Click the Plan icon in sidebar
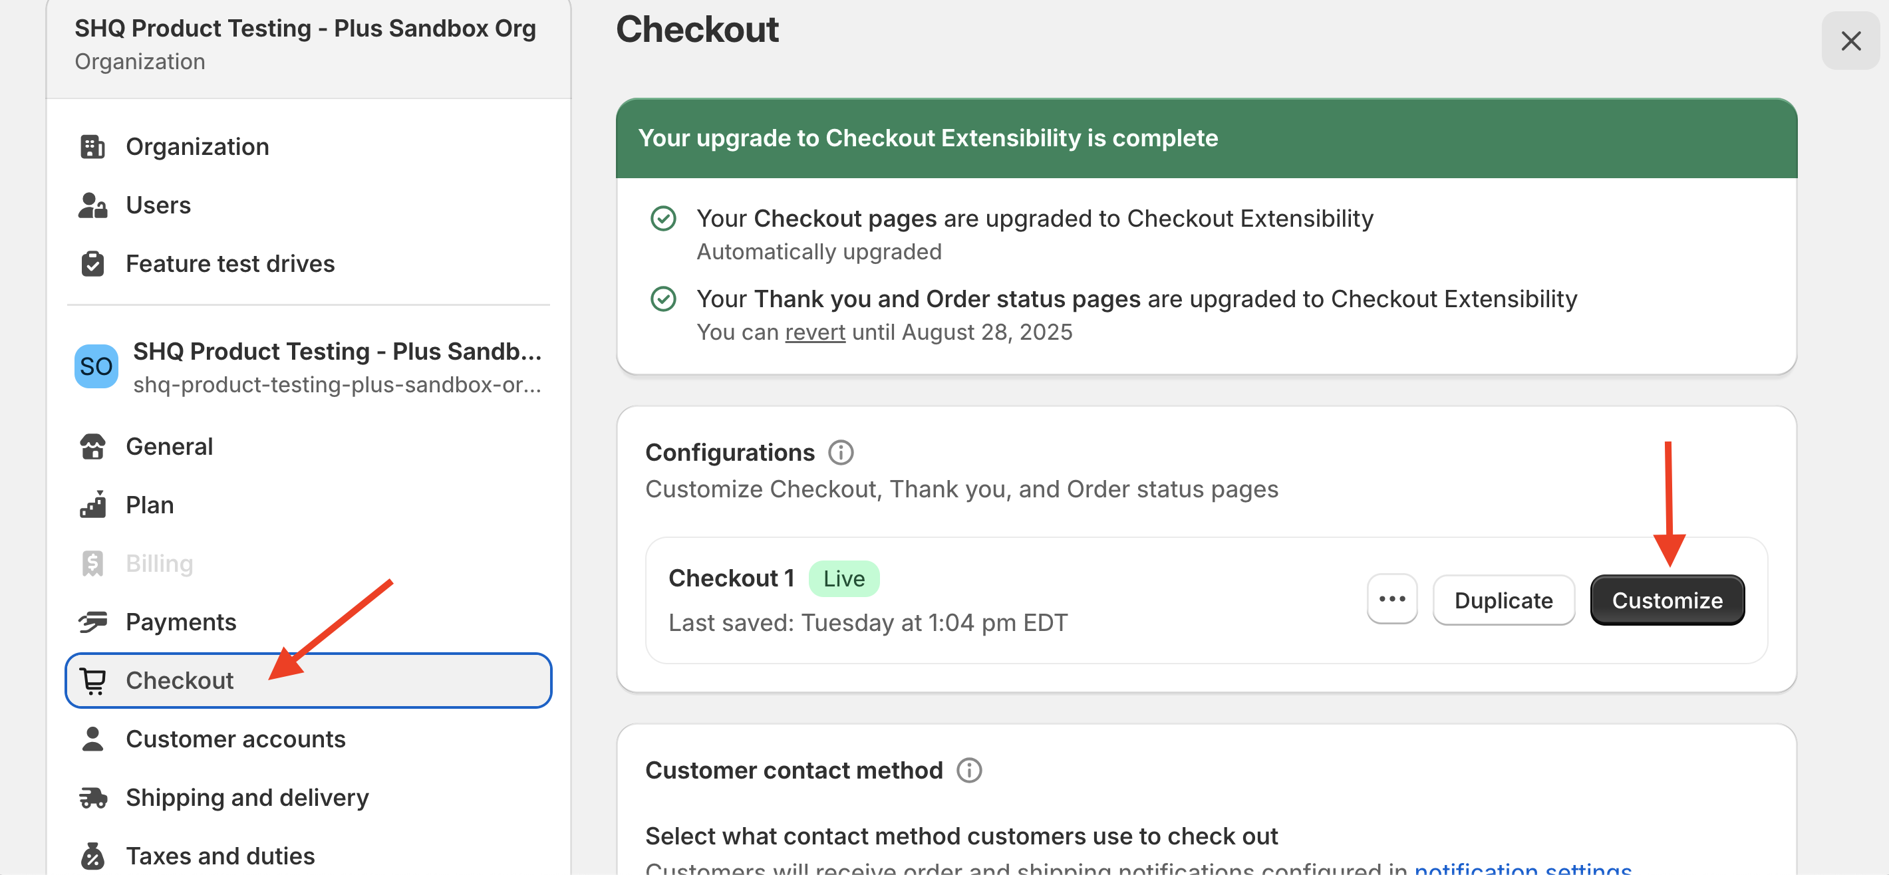This screenshot has width=1889, height=875. 92,505
